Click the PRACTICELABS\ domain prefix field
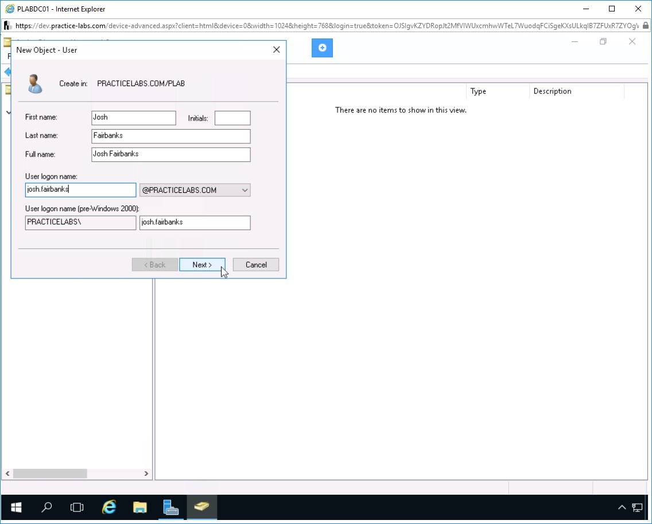This screenshot has height=524, width=652. pyautogui.click(x=81, y=223)
